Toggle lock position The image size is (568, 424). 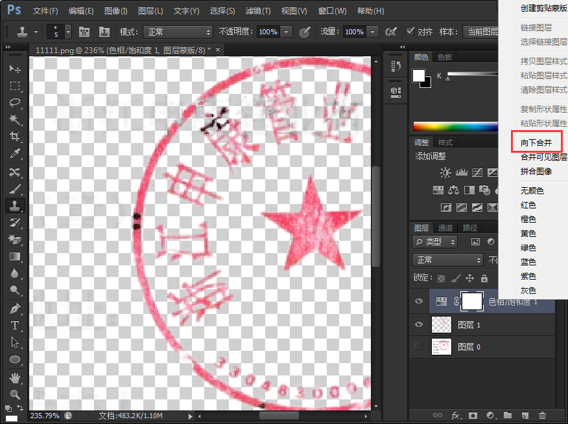(470, 278)
